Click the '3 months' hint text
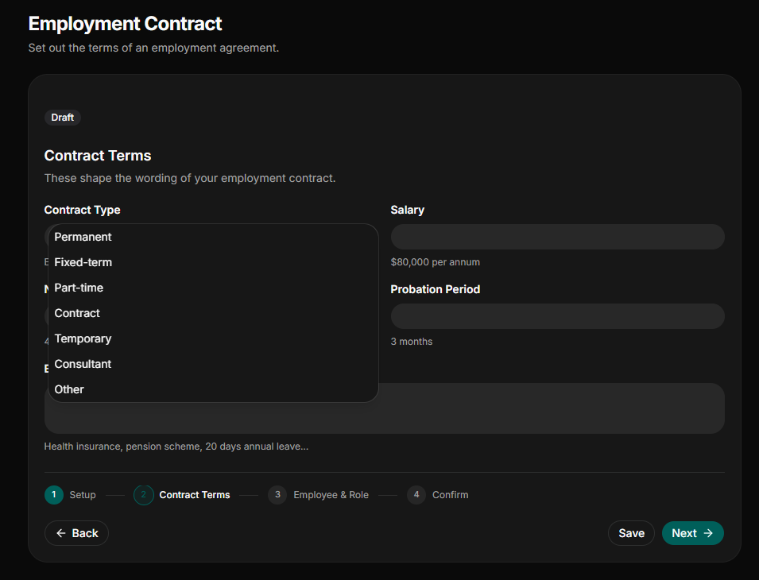The width and height of the screenshot is (759, 580). pyautogui.click(x=412, y=342)
